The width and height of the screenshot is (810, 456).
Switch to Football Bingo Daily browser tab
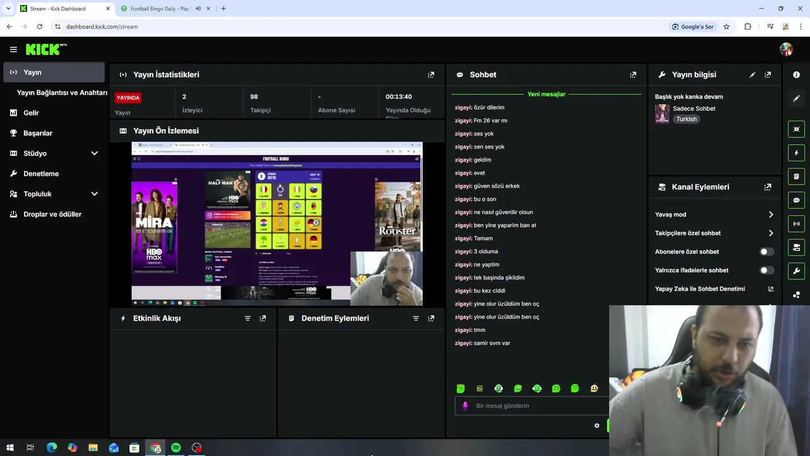point(159,9)
